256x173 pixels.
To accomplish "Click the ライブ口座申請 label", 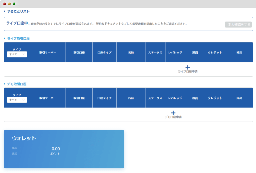I will 188,71.
